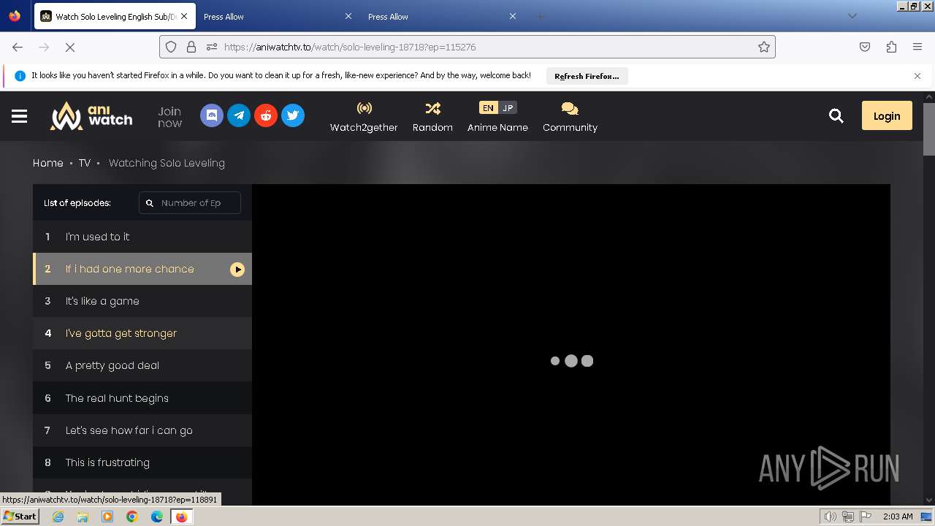Click the site search magnifier icon
The height and width of the screenshot is (526, 935).
(x=836, y=115)
